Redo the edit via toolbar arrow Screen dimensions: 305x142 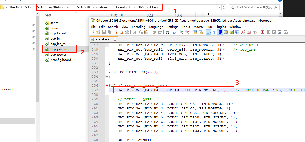tap(160, 32)
